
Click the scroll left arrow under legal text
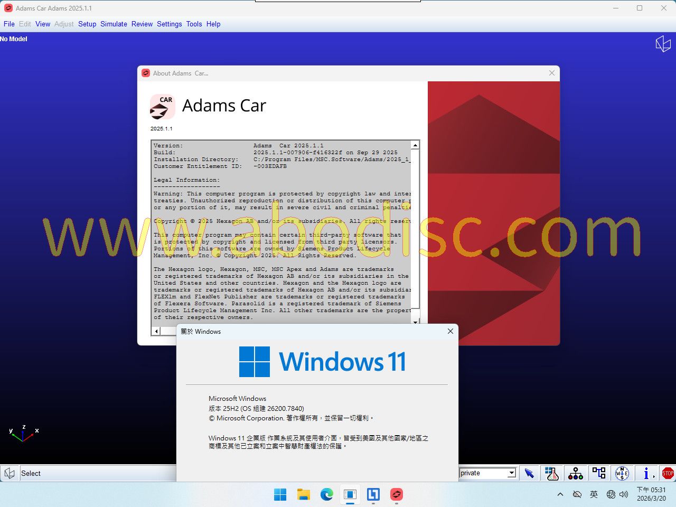156,331
